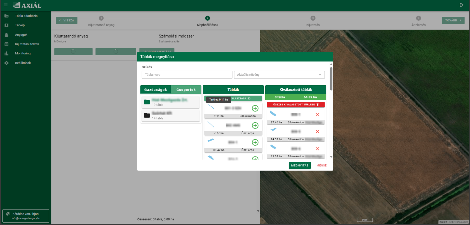Add the 7.77 ha Őszi árpa field

255,125
